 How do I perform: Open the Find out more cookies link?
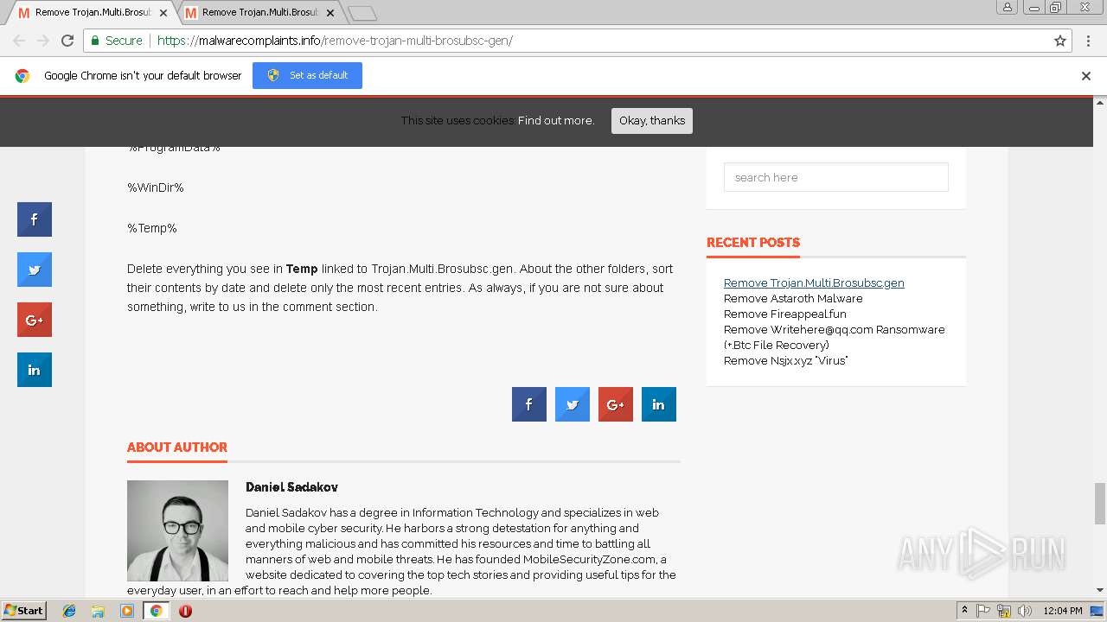556,120
